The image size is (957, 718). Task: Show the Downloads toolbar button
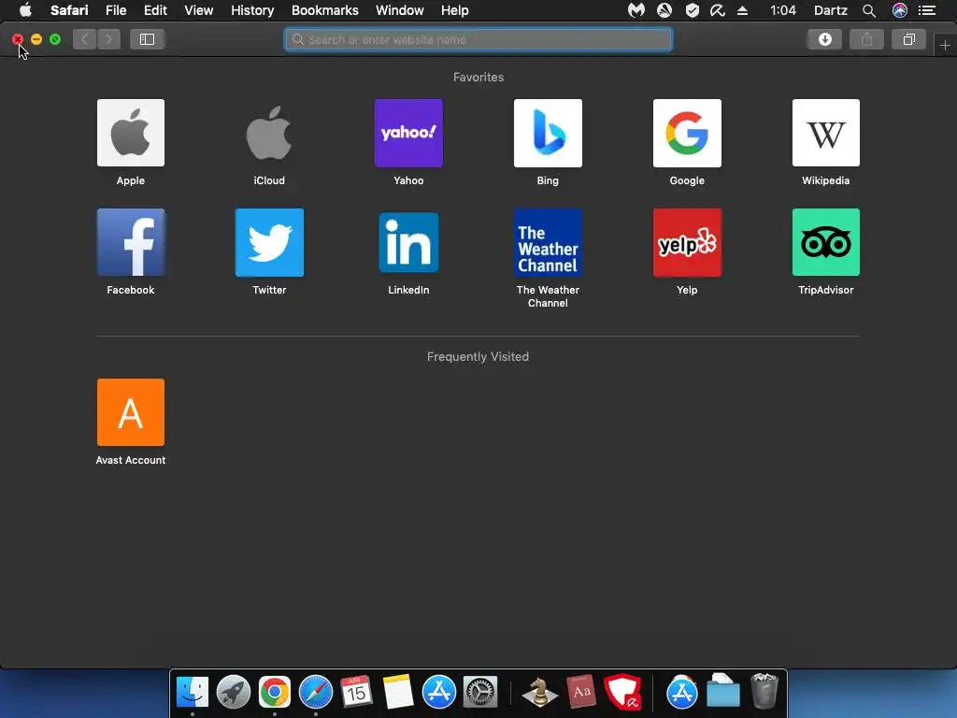click(x=824, y=39)
